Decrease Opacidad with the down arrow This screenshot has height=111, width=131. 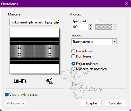(90, 28)
